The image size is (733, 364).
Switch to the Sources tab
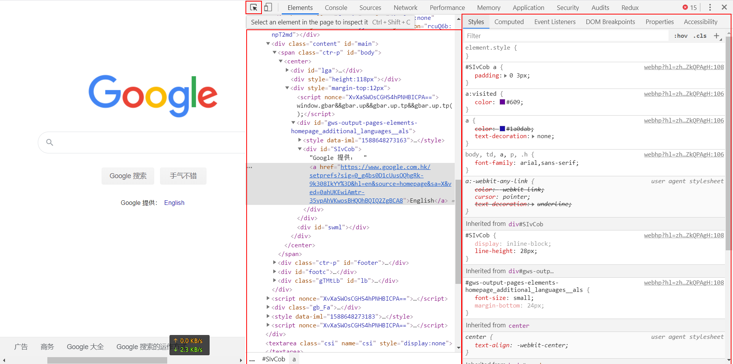[x=370, y=8]
